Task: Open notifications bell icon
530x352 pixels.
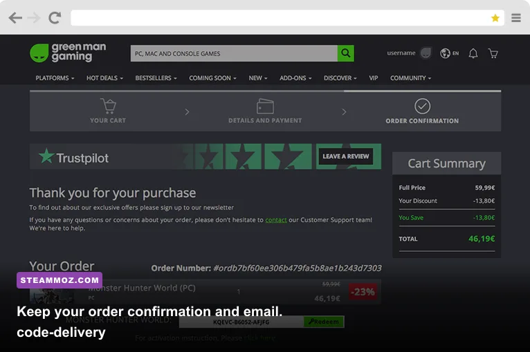Action: [473, 53]
